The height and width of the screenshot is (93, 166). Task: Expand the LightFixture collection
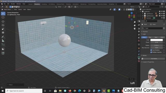point(143,14)
